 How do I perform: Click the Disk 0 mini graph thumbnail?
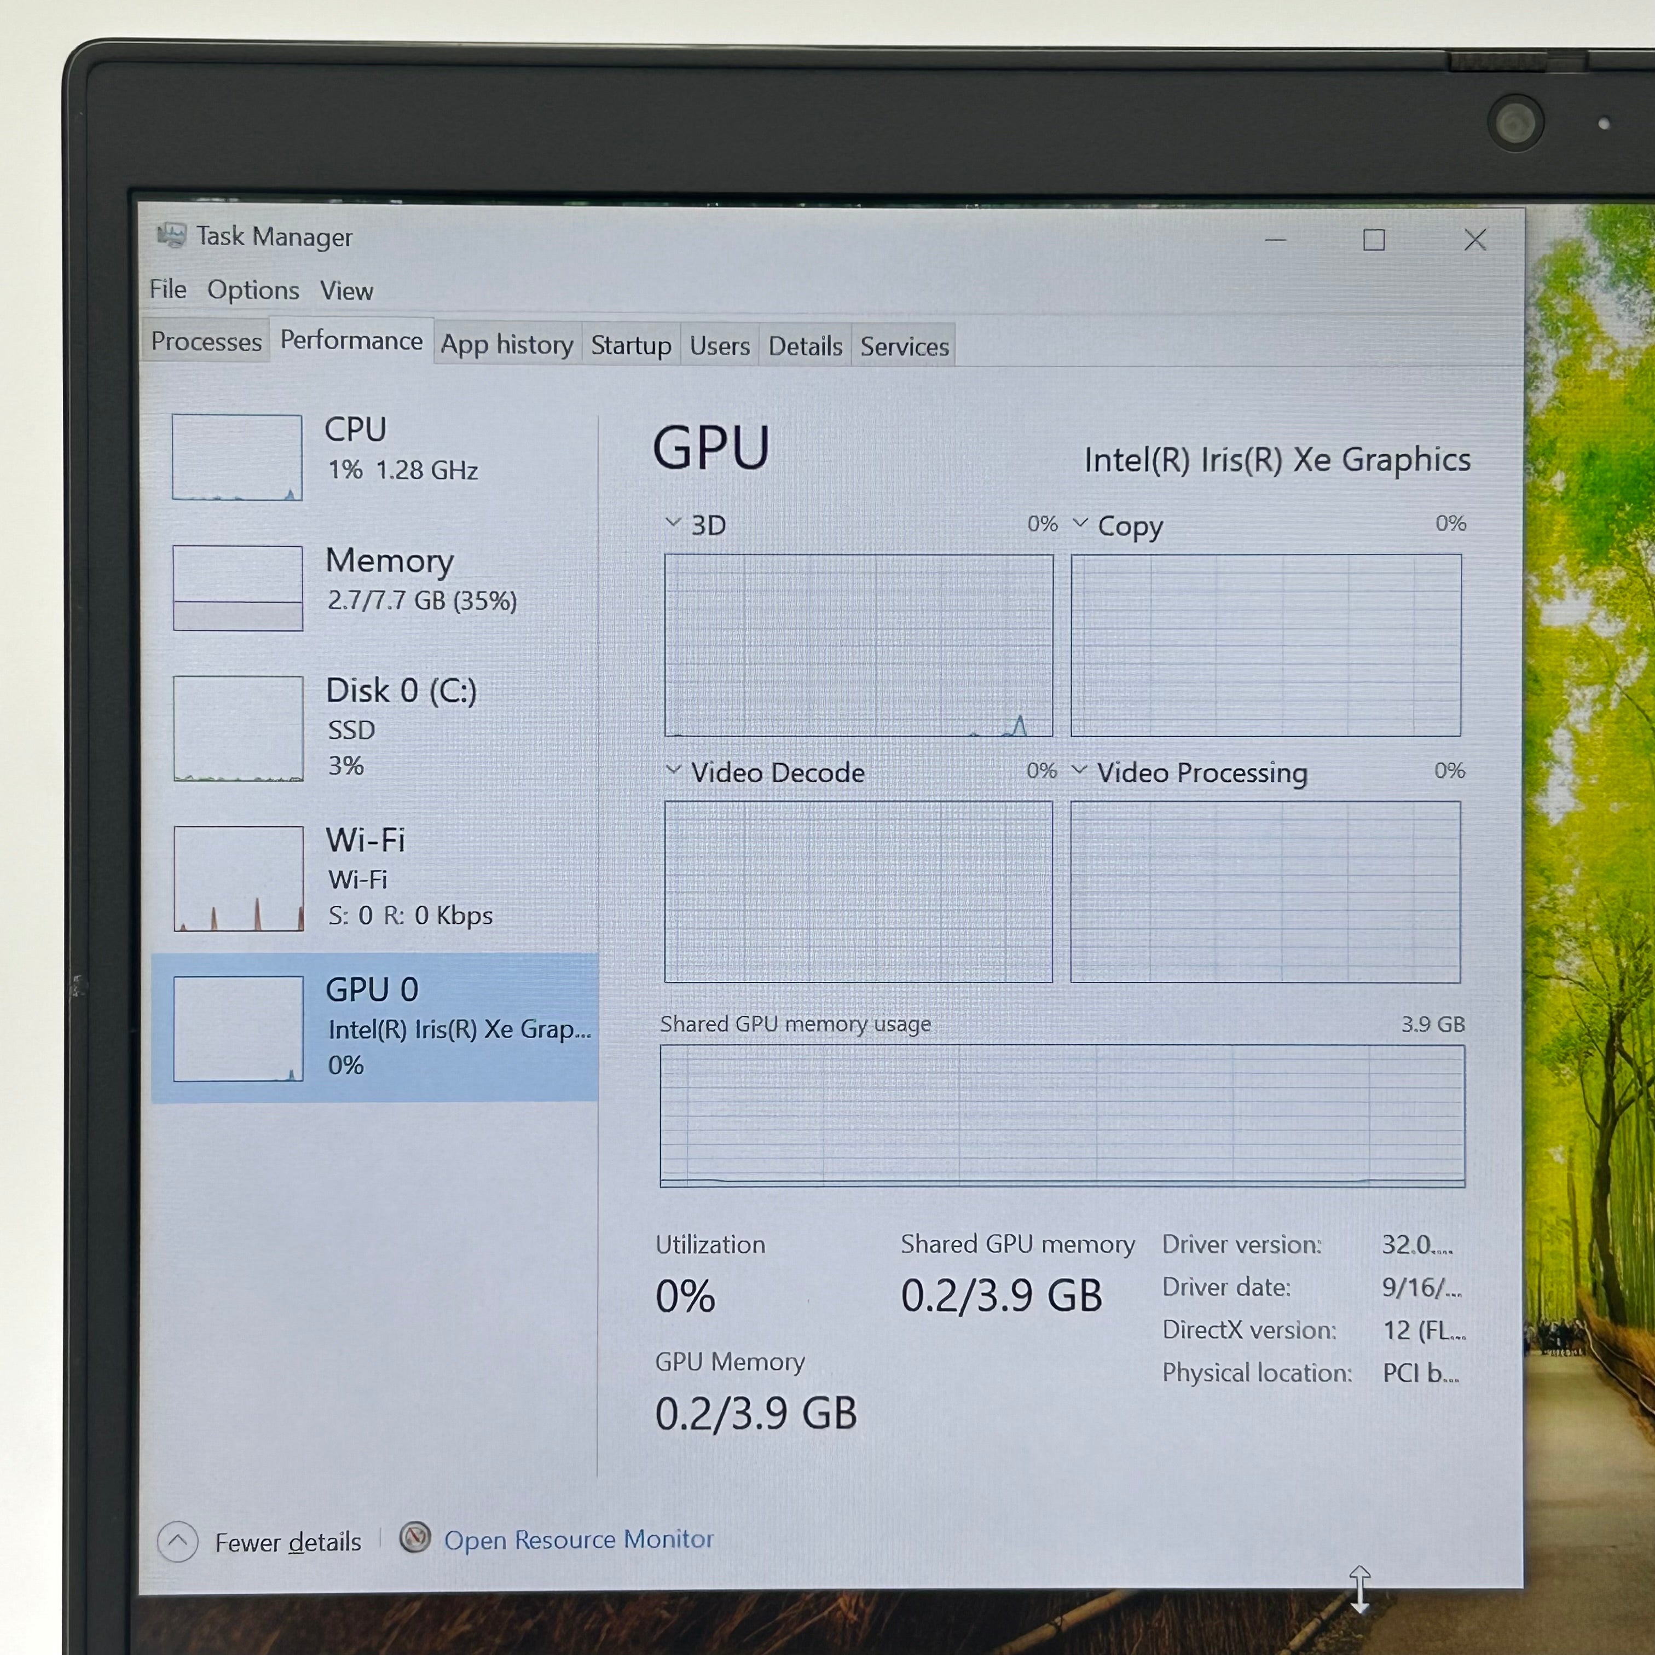tap(238, 728)
